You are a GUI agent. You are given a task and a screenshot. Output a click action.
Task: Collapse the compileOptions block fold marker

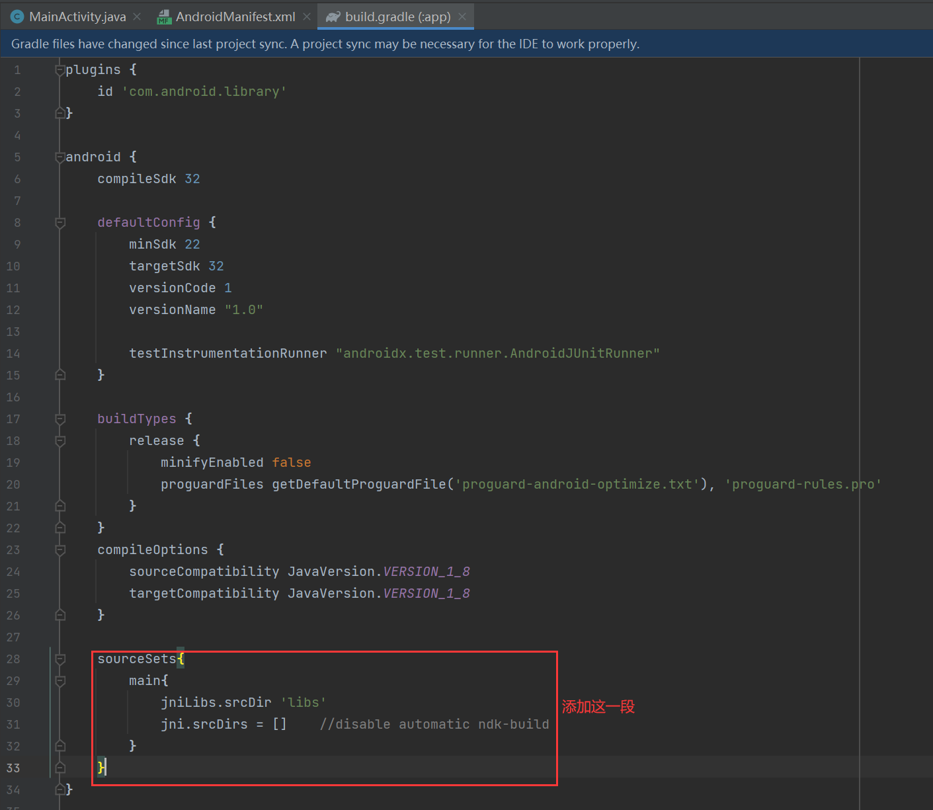(60, 549)
